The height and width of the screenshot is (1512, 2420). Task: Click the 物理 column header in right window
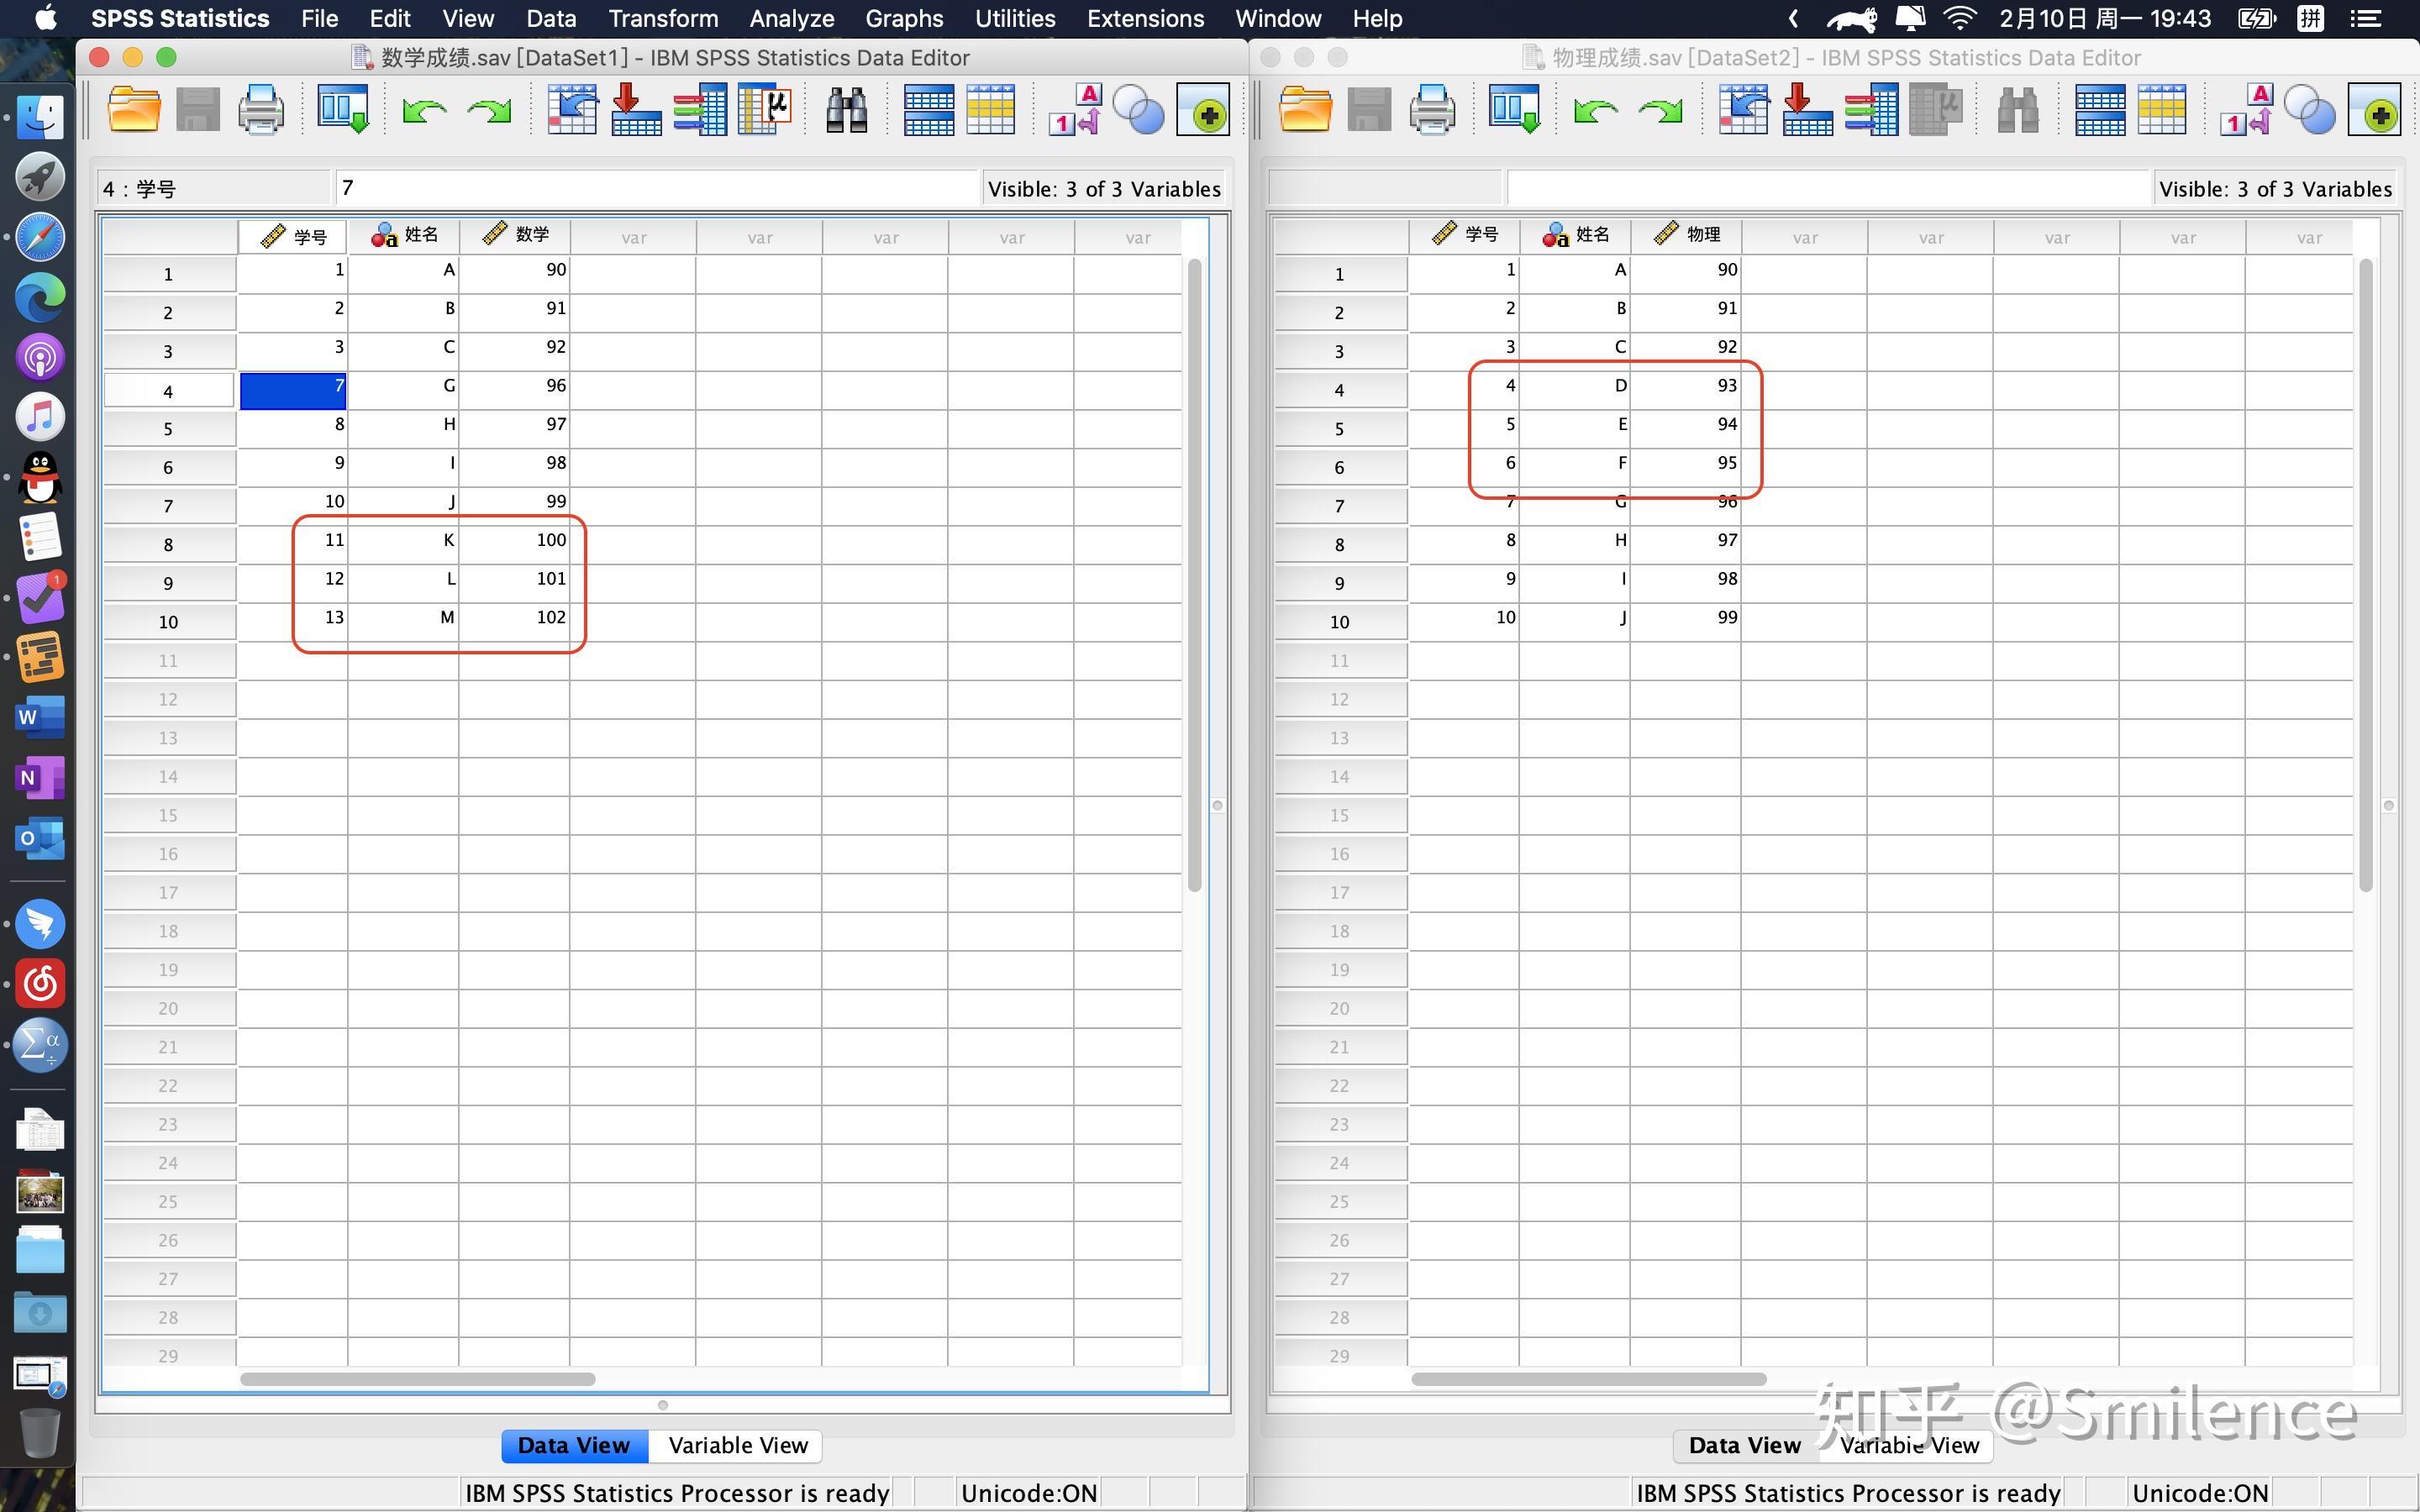1686,235
